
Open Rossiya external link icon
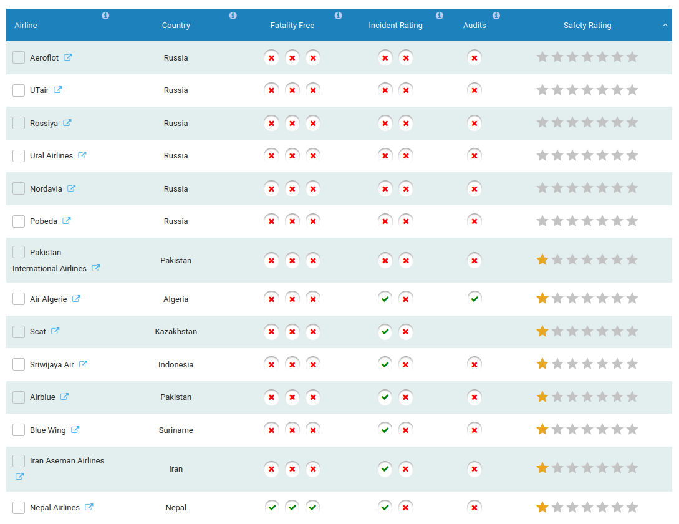[x=67, y=123]
